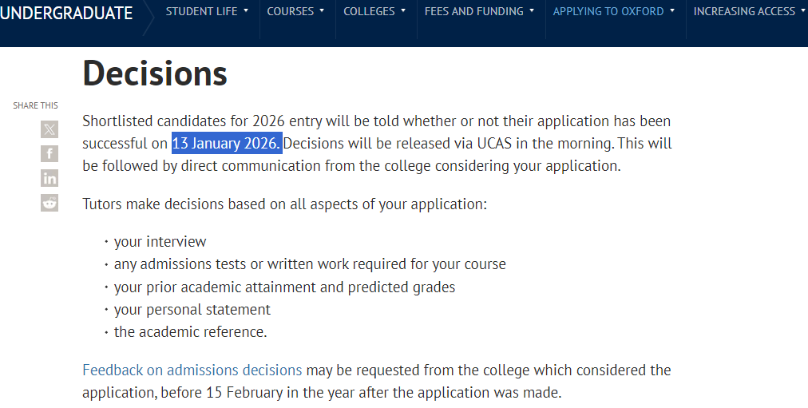808x408 pixels.
Task: Click the 'your interview' bullet item
Action: coord(160,241)
